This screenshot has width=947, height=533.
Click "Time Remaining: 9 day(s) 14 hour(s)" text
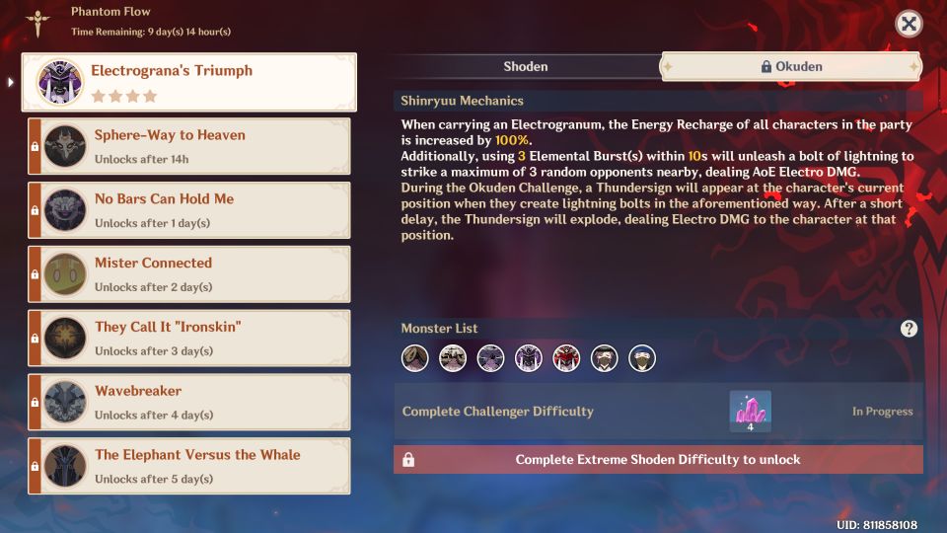[x=151, y=32]
